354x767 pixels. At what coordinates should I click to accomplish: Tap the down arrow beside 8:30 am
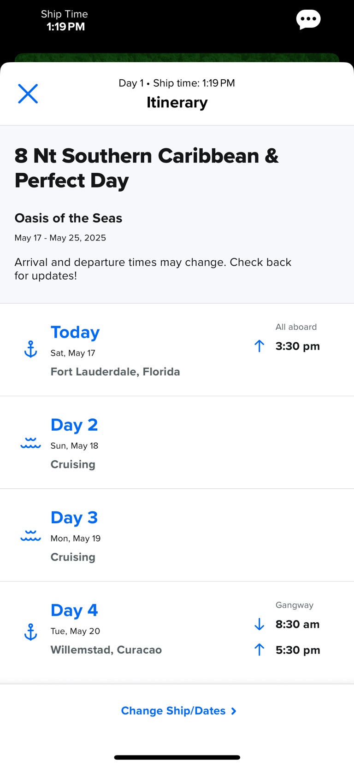[x=259, y=624]
